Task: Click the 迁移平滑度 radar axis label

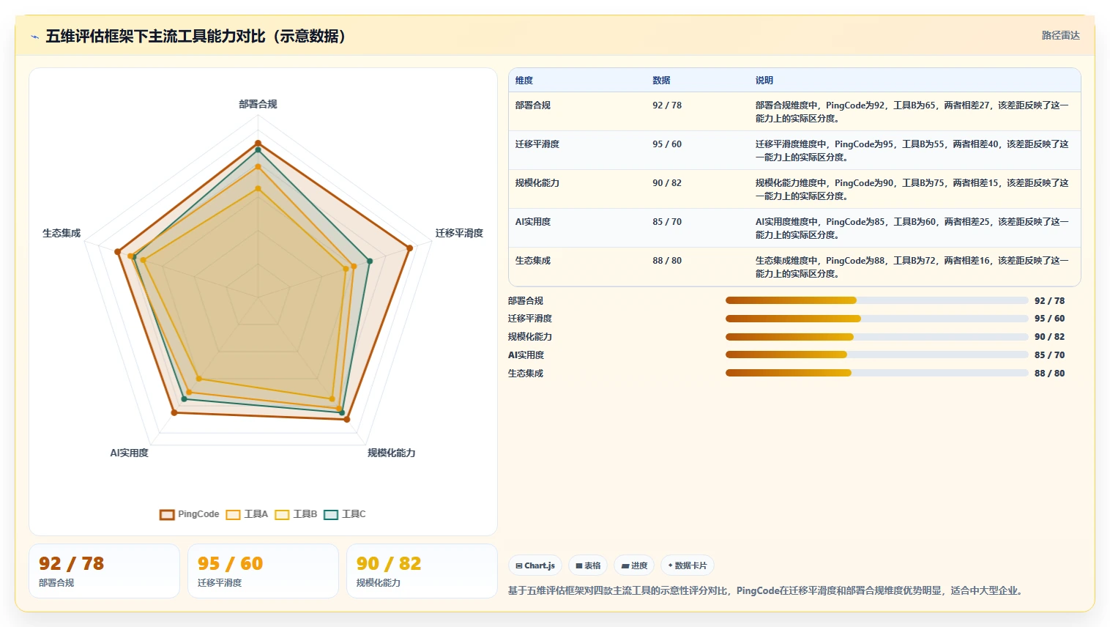Action: [x=459, y=233]
